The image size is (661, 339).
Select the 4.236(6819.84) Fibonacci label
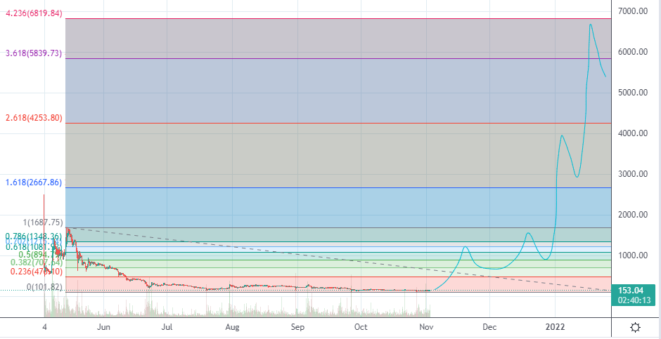point(34,13)
